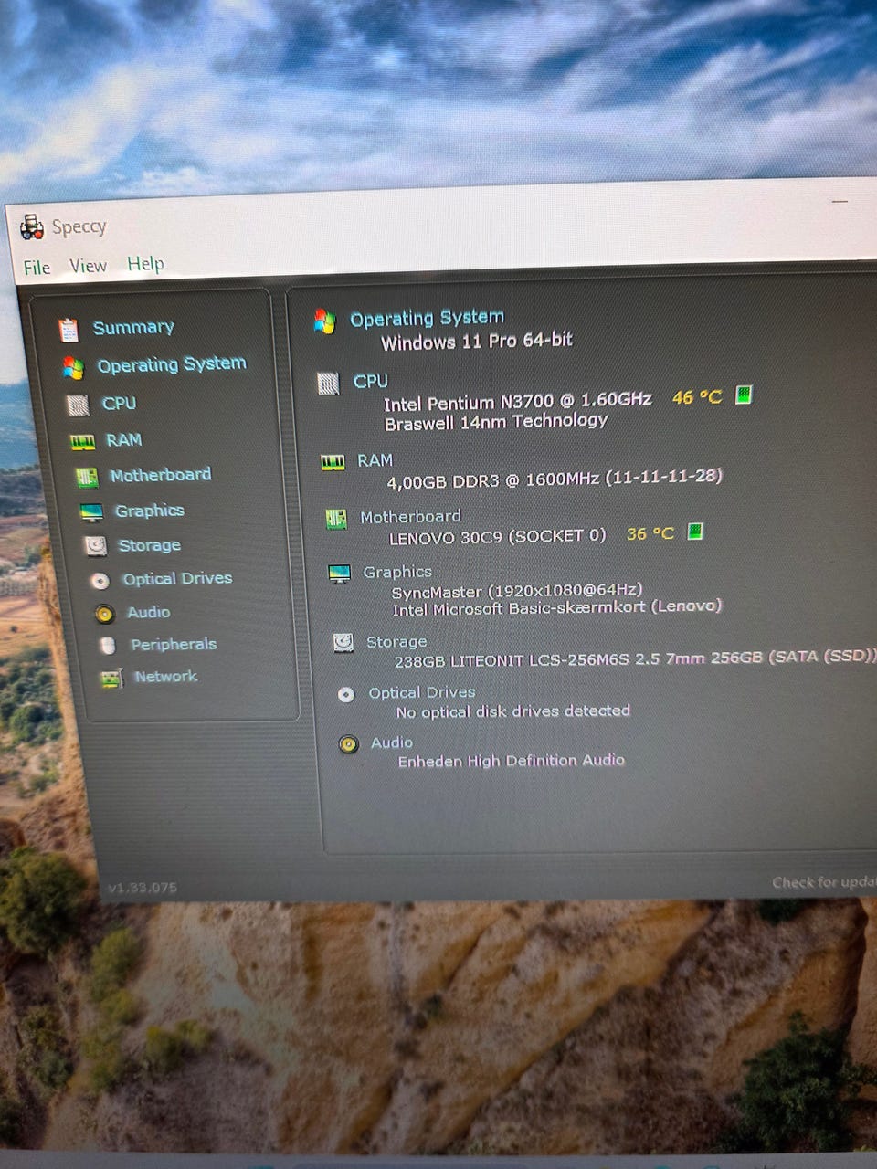Image resolution: width=877 pixels, height=1169 pixels.
Task: Click the 238GB LITEONIT LCS-256M6S storage text
Action: [x=635, y=658]
